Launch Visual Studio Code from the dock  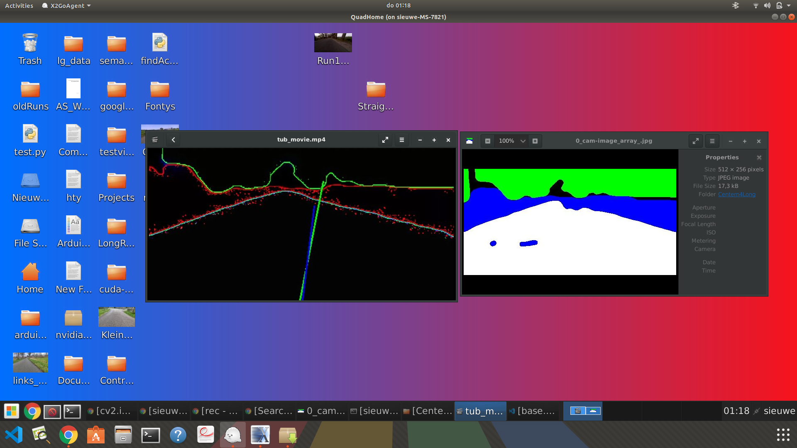(14, 435)
